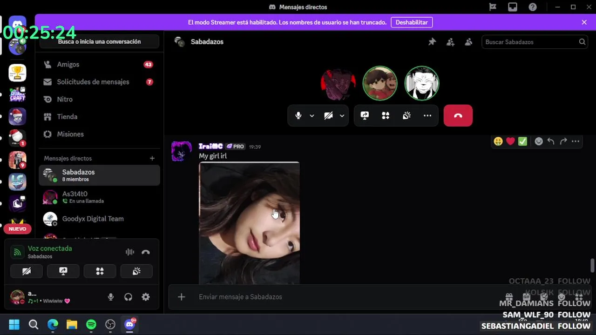Mute microphone in call controls
Viewport: 596px width, 335px height.
[x=298, y=116]
